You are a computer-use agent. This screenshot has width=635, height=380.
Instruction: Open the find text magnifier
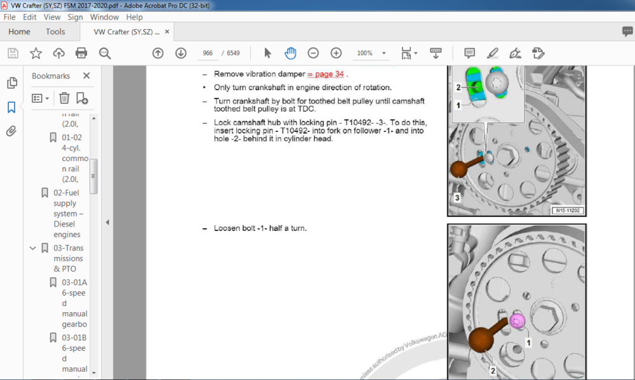(x=105, y=53)
